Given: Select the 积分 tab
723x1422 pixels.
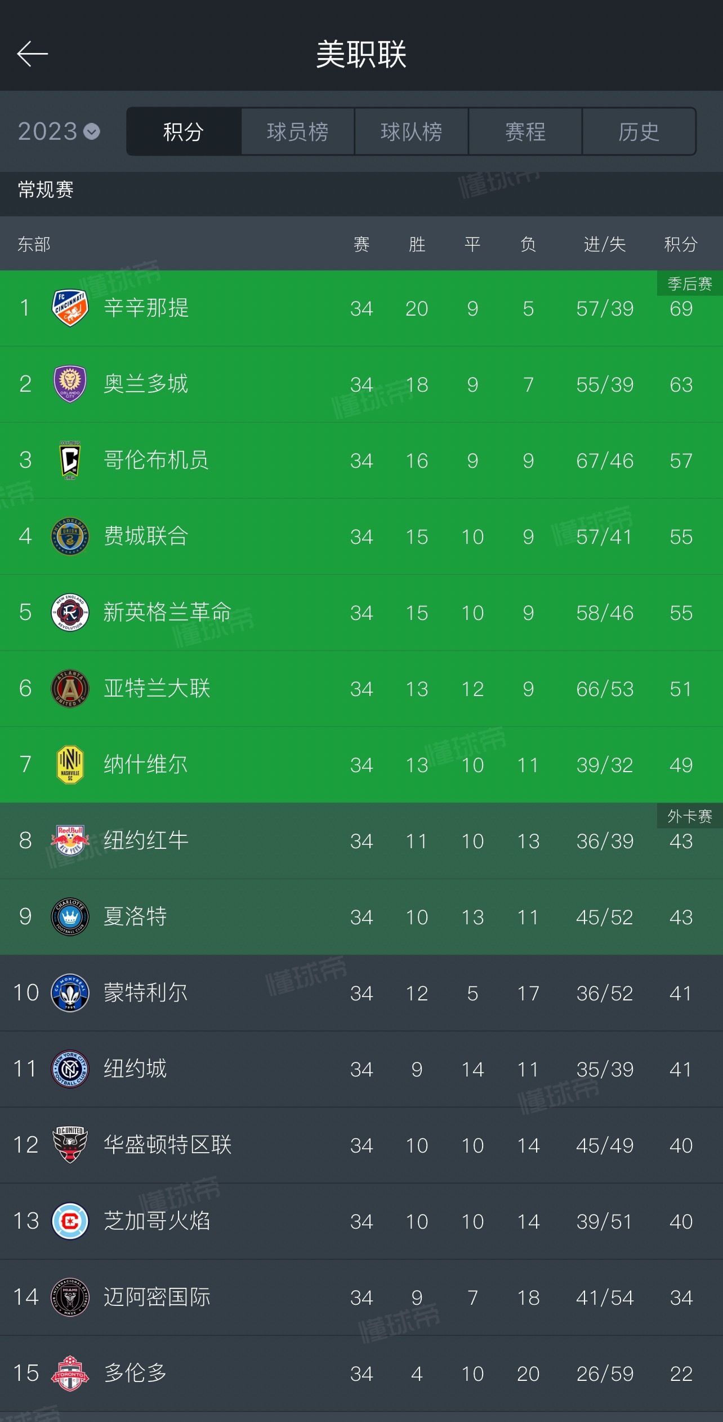Looking at the screenshot, I should [x=184, y=131].
